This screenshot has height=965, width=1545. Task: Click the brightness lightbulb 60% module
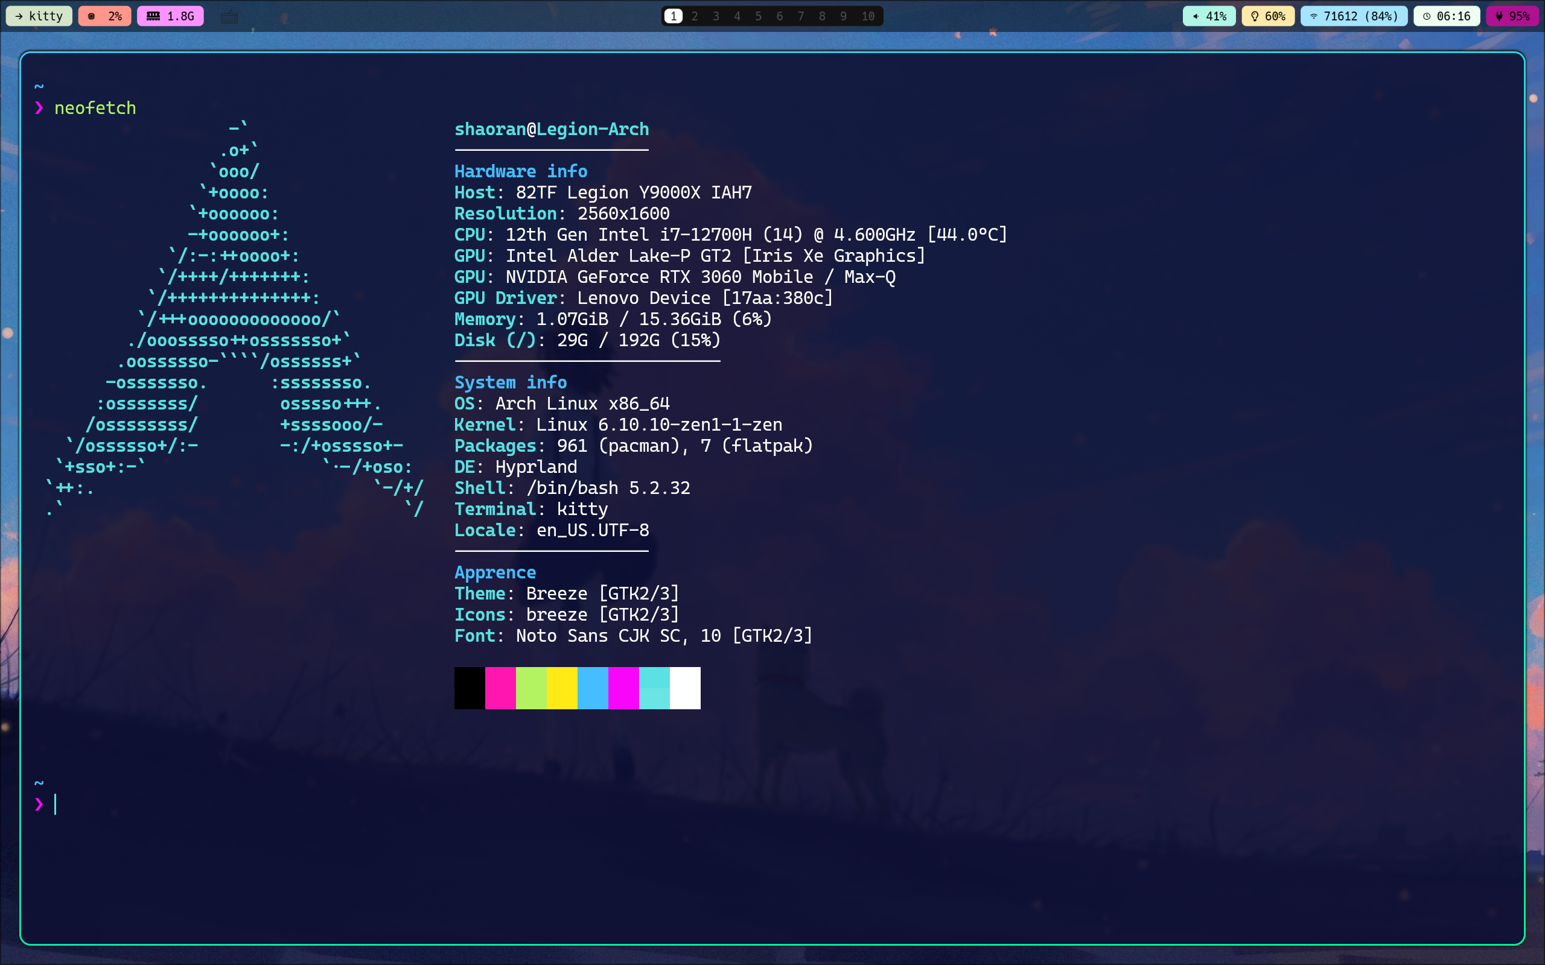coord(1268,16)
